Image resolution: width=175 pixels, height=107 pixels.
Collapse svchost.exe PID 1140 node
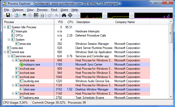pyautogui.click(x=13, y=93)
